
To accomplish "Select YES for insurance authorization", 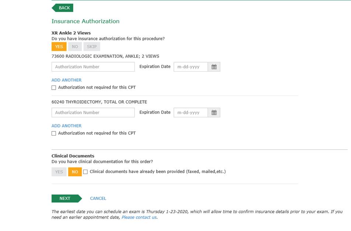I will (x=59, y=47).
